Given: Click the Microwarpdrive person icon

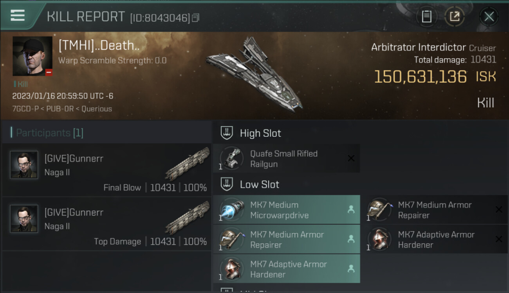Looking at the screenshot, I should [x=351, y=210].
